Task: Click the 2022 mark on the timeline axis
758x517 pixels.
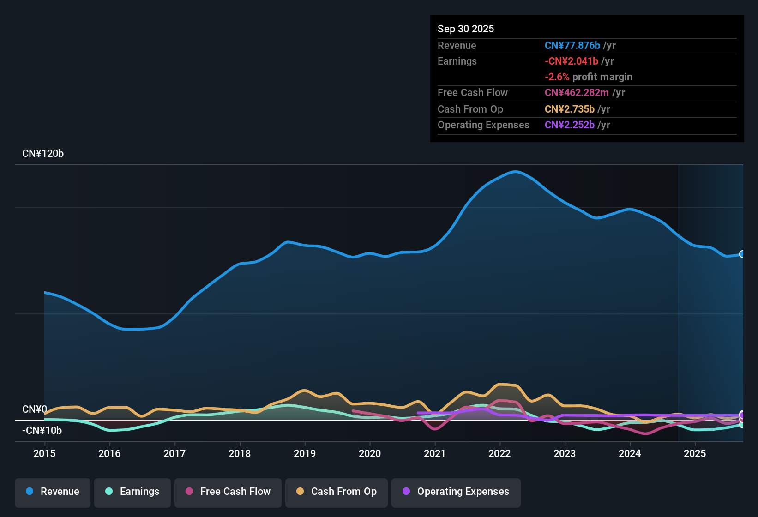Action: [500, 454]
